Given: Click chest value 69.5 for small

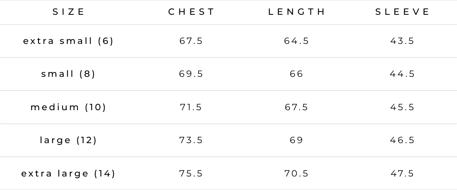Looking at the screenshot, I should point(191,74).
